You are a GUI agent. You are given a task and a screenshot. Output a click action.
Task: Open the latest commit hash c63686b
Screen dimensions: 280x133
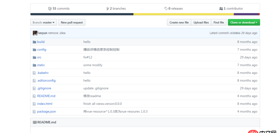click(x=235, y=33)
